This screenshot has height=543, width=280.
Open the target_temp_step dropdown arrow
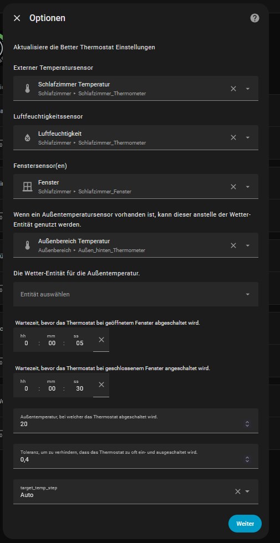[x=247, y=491]
